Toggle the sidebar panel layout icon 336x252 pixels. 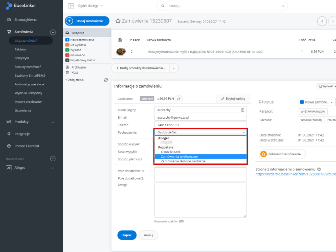71,6
